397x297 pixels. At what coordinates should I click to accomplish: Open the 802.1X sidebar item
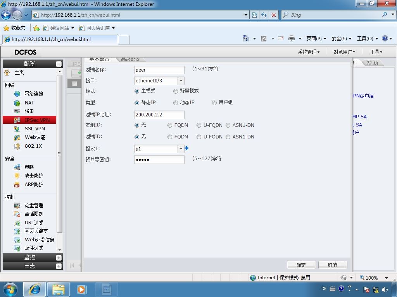coord(33,146)
